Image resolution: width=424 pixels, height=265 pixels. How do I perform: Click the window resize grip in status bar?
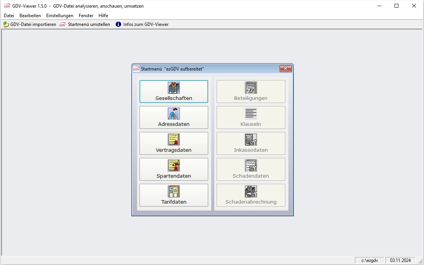(x=420, y=261)
